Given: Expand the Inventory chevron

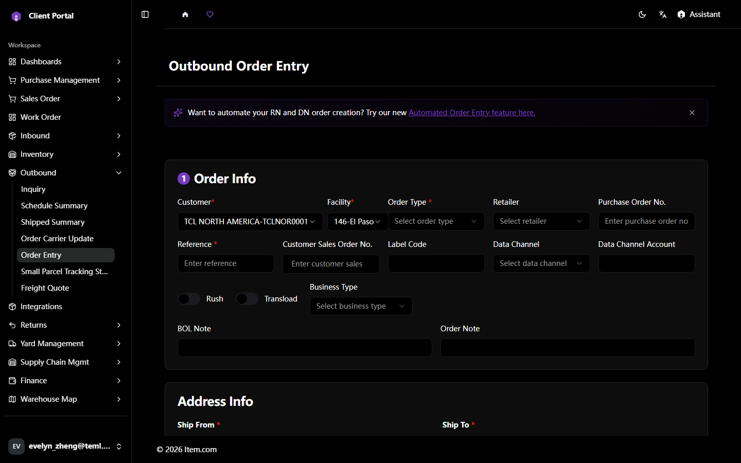Looking at the screenshot, I should (119, 154).
